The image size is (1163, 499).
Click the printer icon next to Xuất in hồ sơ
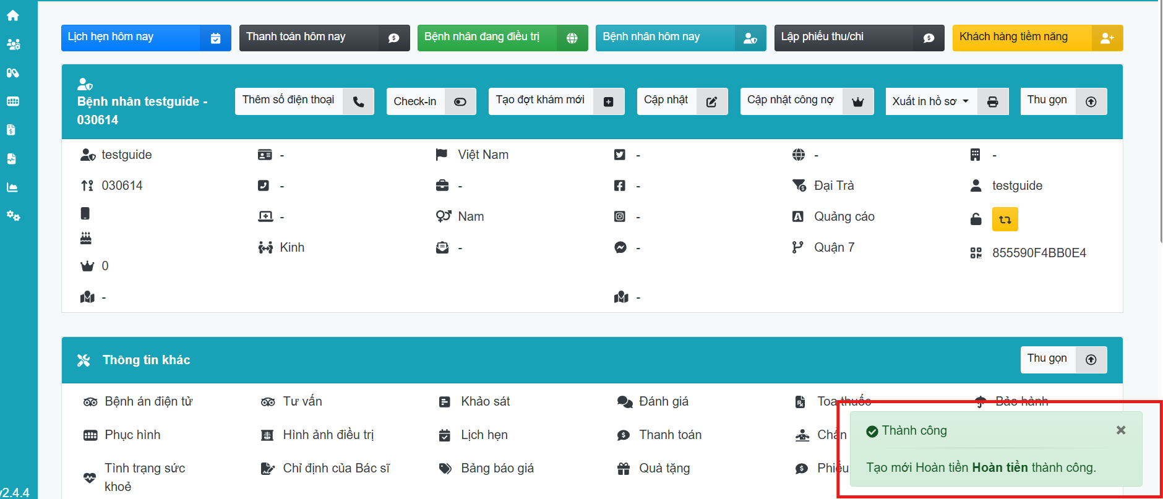992,102
